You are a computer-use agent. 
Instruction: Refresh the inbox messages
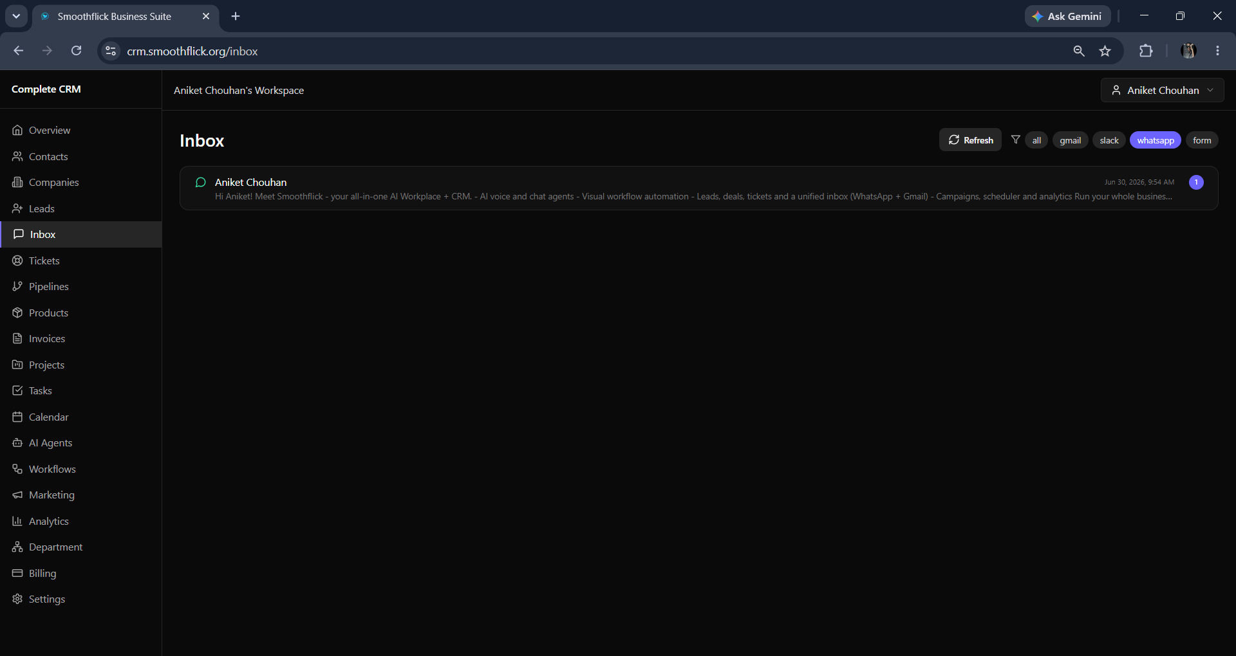(x=970, y=140)
